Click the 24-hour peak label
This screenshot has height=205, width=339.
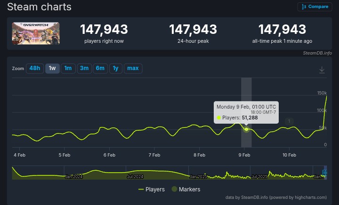[193, 41]
